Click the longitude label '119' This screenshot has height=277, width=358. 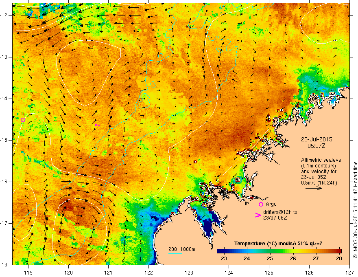tap(28, 273)
